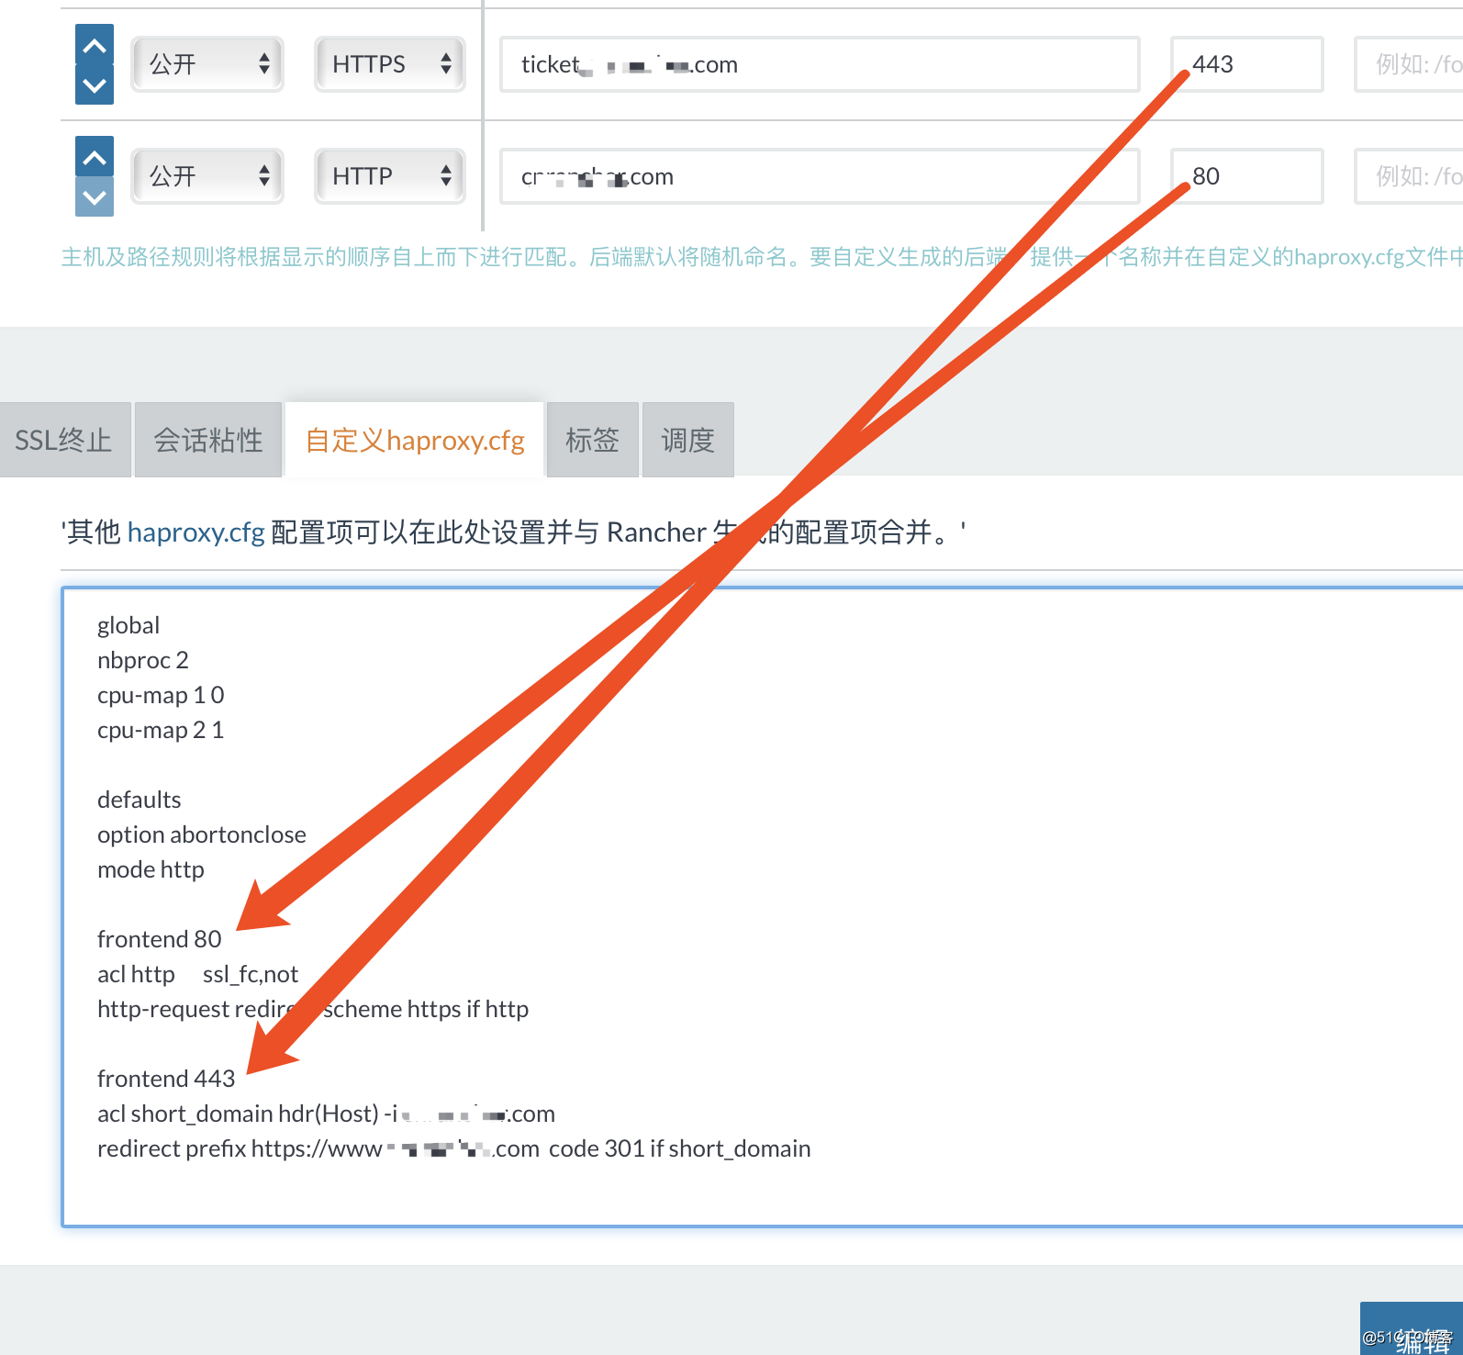This screenshot has width=1463, height=1355.
Task: Click the port 80 field
Action: coord(1246,176)
